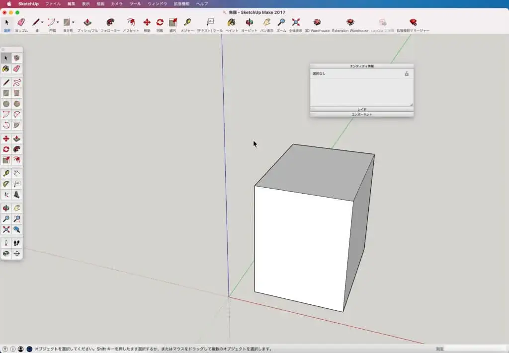Collapse the エンティティ情報 panel header
This screenshot has width=509, height=353.
pyautogui.click(x=362, y=66)
